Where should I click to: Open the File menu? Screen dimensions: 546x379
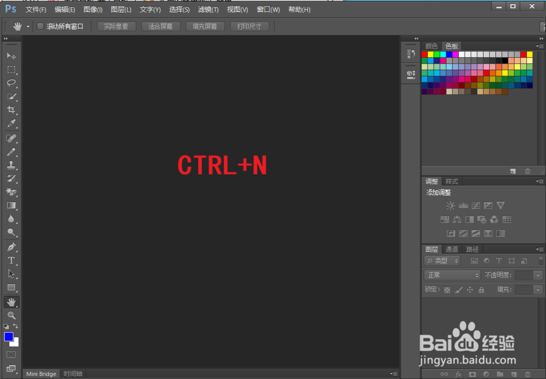click(36, 9)
